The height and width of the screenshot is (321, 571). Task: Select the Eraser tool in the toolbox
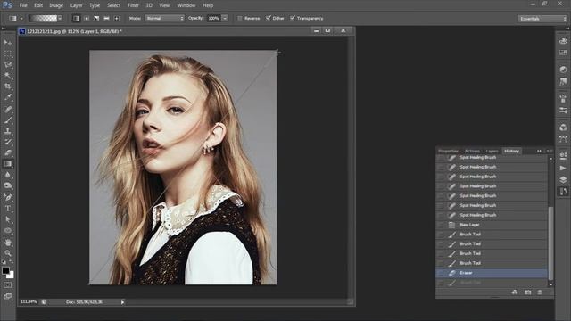(8, 152)
